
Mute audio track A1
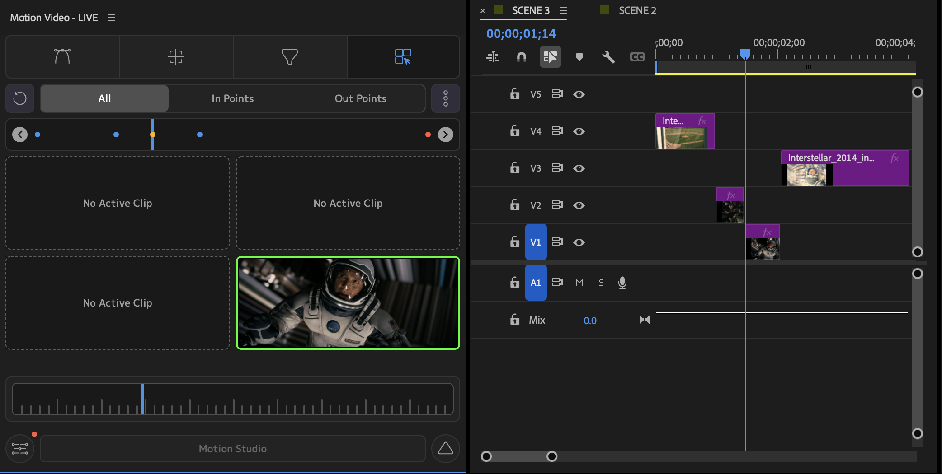click(579, 283)
